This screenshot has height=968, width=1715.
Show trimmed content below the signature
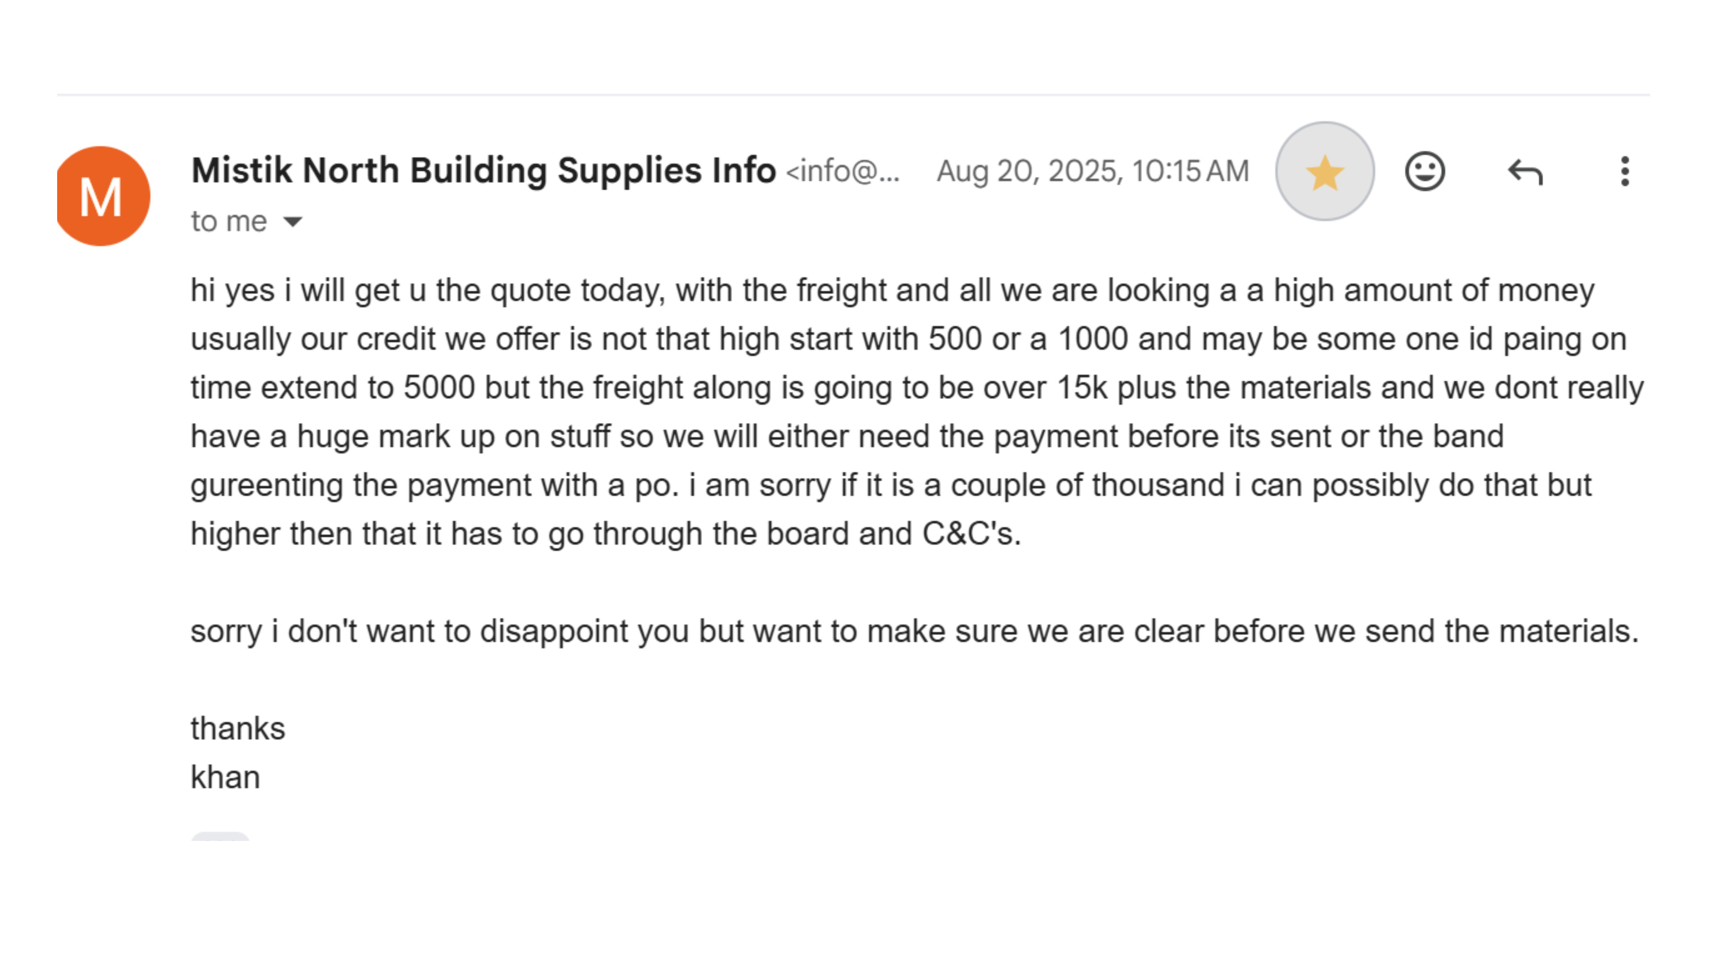[x=220, y=836]
